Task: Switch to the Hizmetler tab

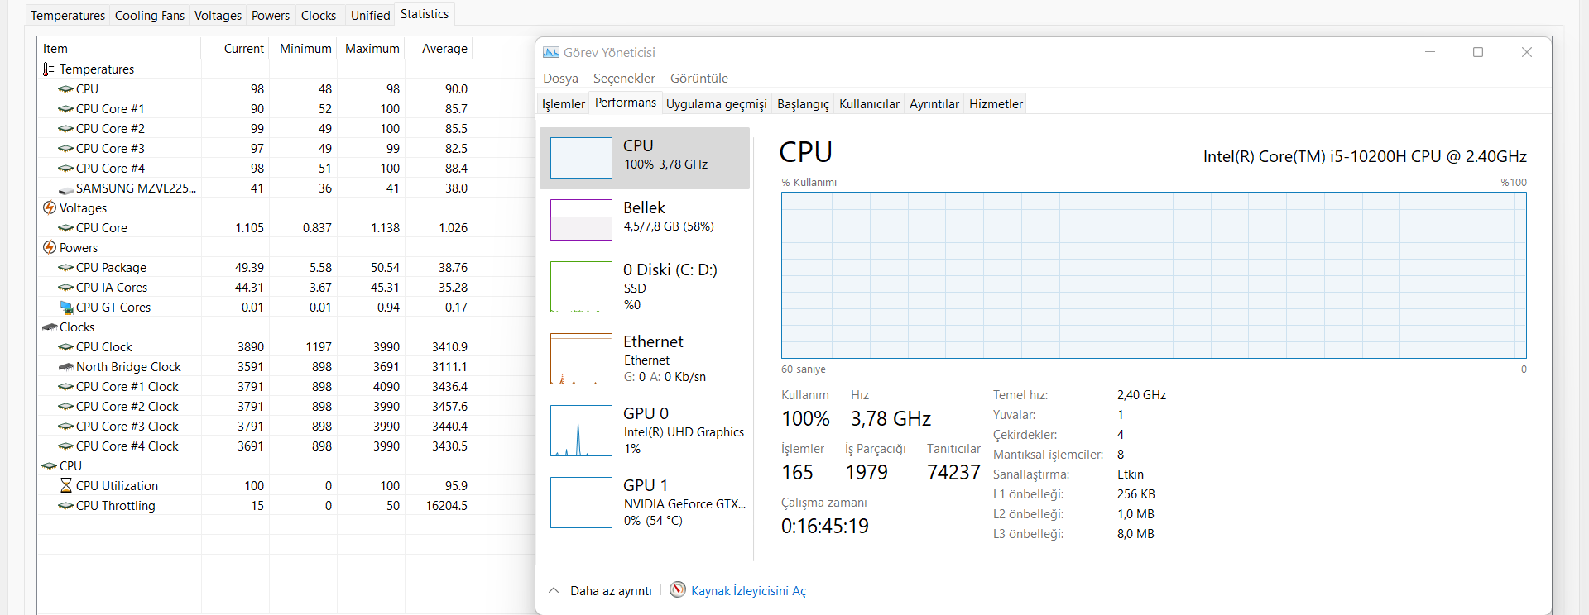Action: [x=996, y=104]
